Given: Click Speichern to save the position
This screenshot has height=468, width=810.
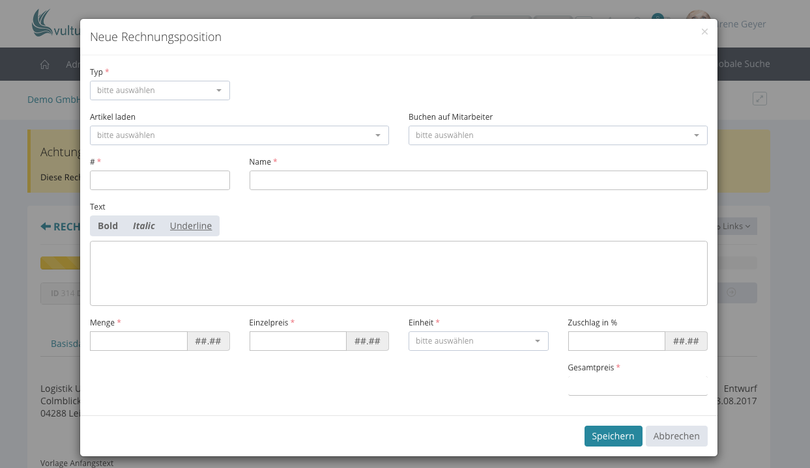Looking at the screenshot, I should point(613,436).
